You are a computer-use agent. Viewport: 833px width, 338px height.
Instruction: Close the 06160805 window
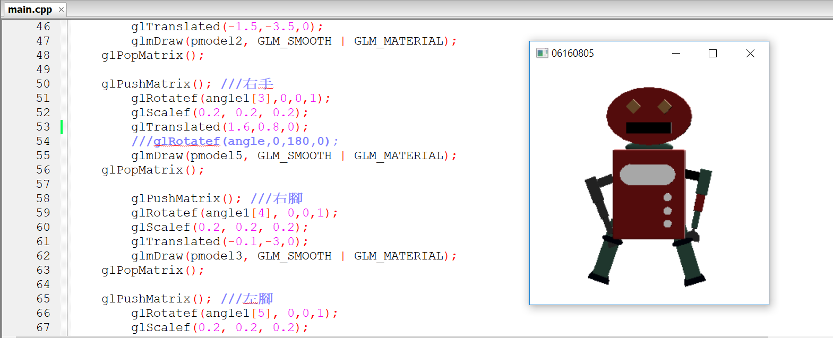pyautogui.click(x=750, y=53)
